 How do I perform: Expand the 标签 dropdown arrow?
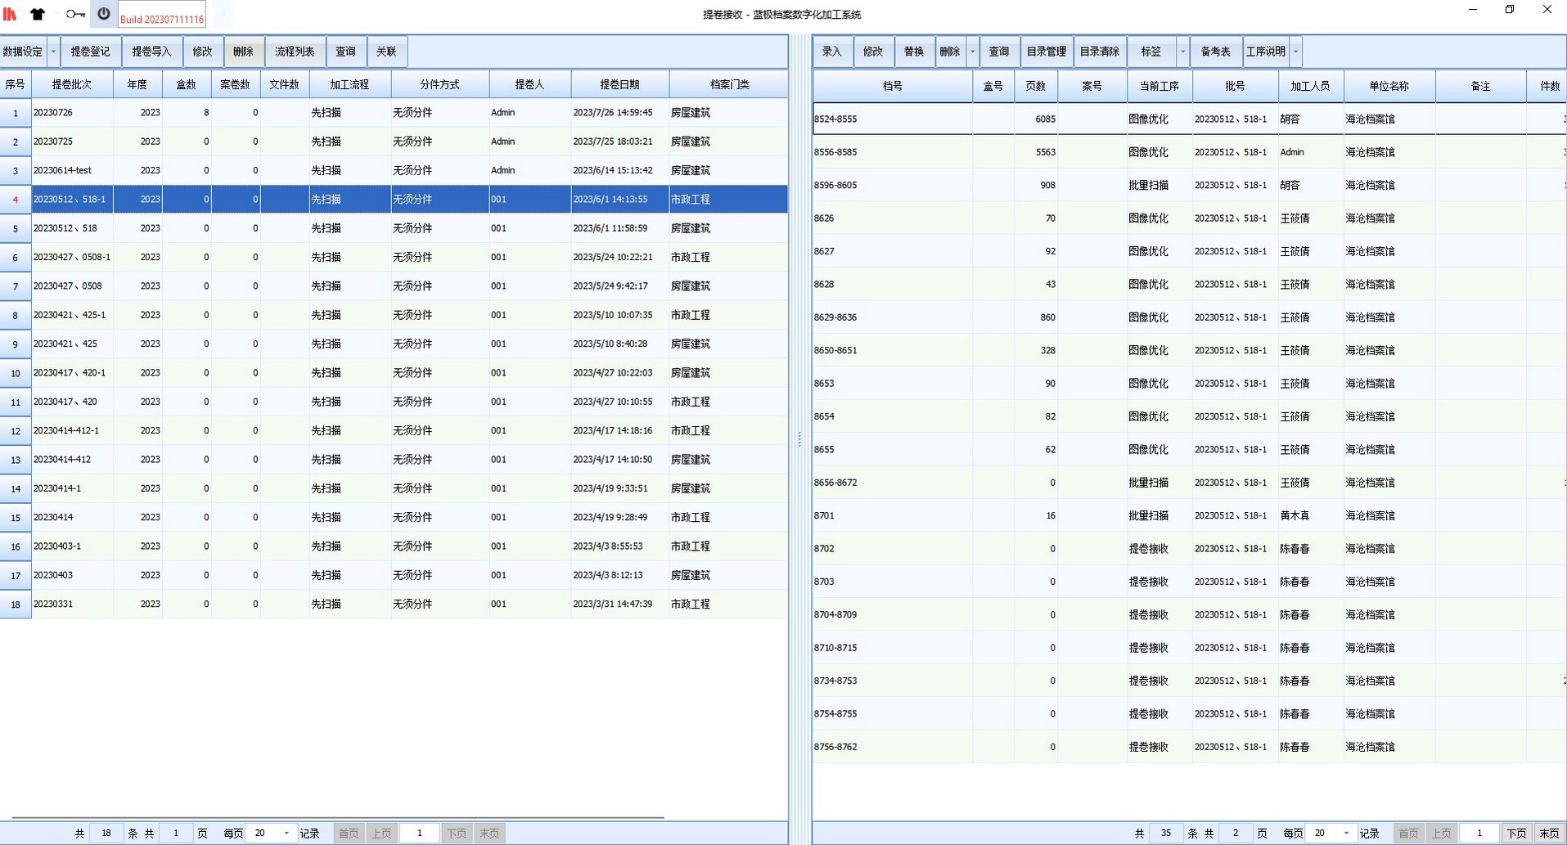1182,52
